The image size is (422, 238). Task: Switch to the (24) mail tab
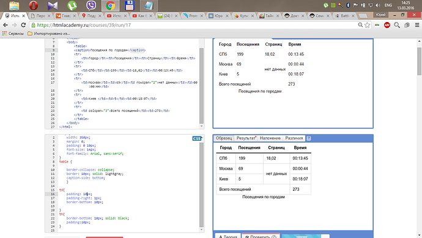(x=168, y=16)
